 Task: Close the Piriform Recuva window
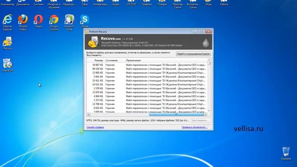(208, 32)
